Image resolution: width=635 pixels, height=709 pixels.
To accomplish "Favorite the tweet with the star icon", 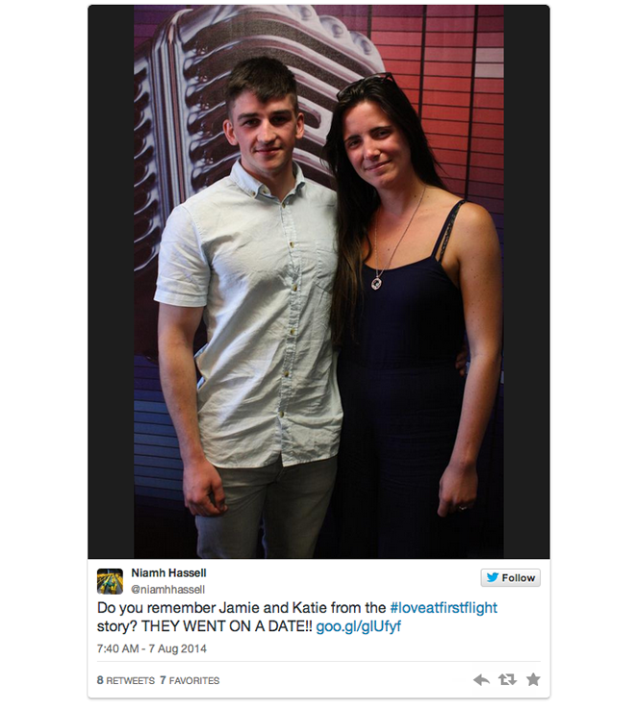I will tap(533, 679).
